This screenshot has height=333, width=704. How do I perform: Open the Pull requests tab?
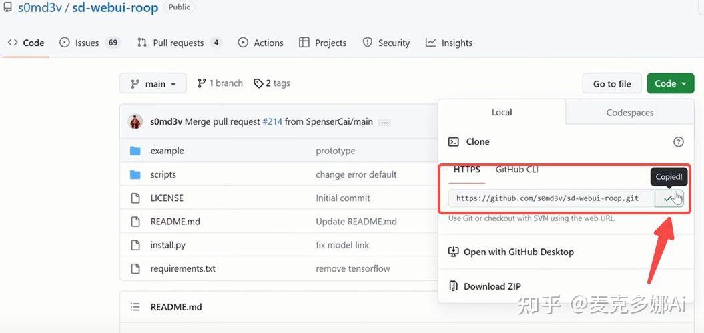coord(178,43)
